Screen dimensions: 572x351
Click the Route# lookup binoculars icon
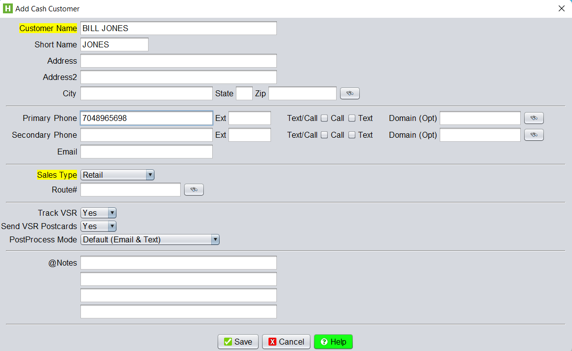193,190
